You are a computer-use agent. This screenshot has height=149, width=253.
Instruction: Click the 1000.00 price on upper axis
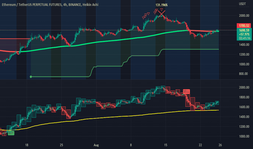point(244,64)
